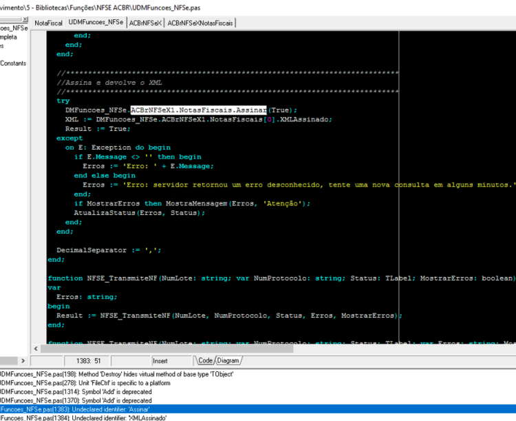Click the 'try' keyword line
Image resolution: width=516 pixels, height=421 pixels.
pyautogui.click(x=63, y=101)
